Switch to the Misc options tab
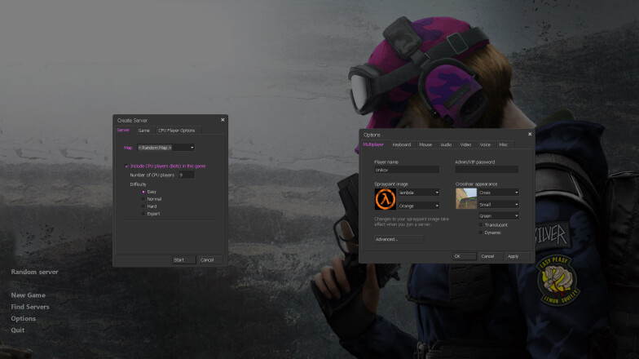This screenshot has width=639, height=359. 504,145
